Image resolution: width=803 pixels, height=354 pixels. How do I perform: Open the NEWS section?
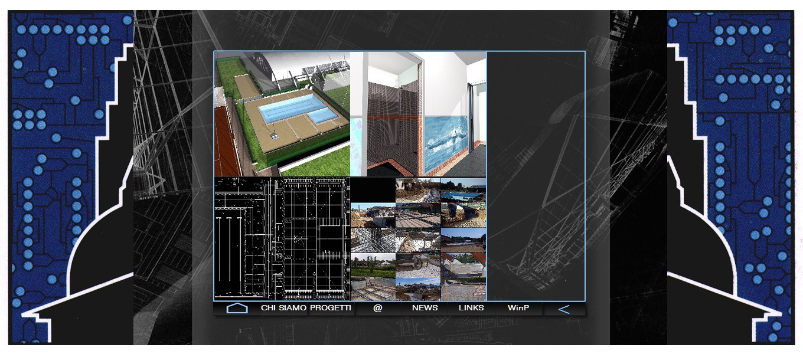[425, 308]
